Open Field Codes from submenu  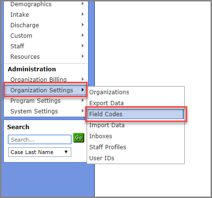pos(135,114)
